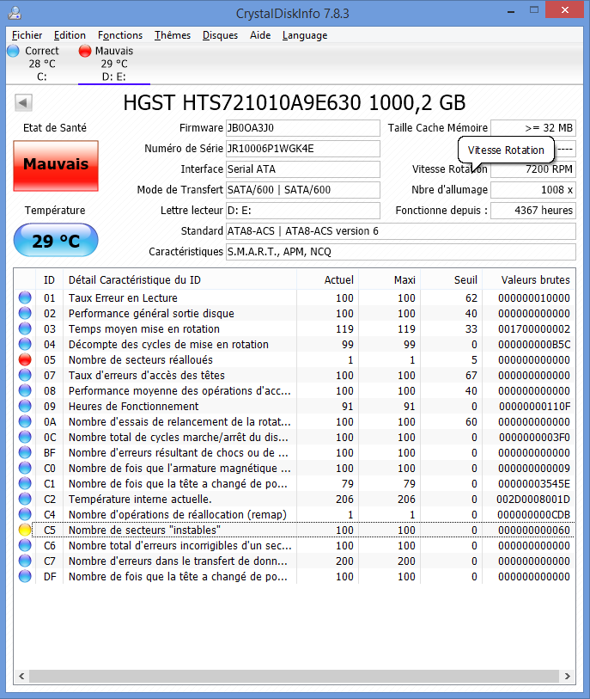Open the Aide menu
This screenshot has height=699, width=590.
(x=260, y=35)
